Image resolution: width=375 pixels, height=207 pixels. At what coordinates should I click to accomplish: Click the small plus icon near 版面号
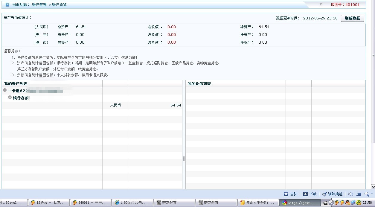tap(321, 4)
